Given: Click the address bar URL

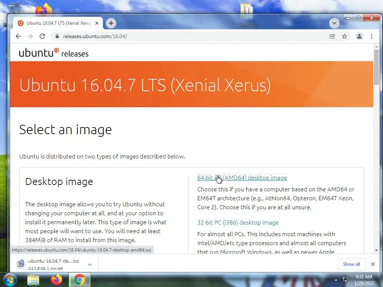Looking at the screenshot, I should (x=95, y=36).
